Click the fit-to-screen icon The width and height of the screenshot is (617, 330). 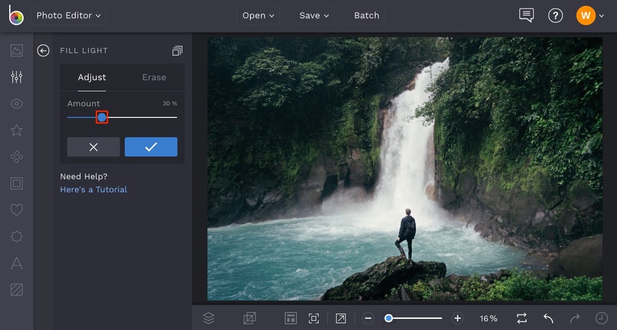[x=314, y=318]
